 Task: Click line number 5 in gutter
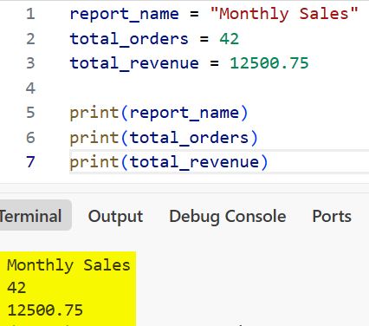point(30,113)
